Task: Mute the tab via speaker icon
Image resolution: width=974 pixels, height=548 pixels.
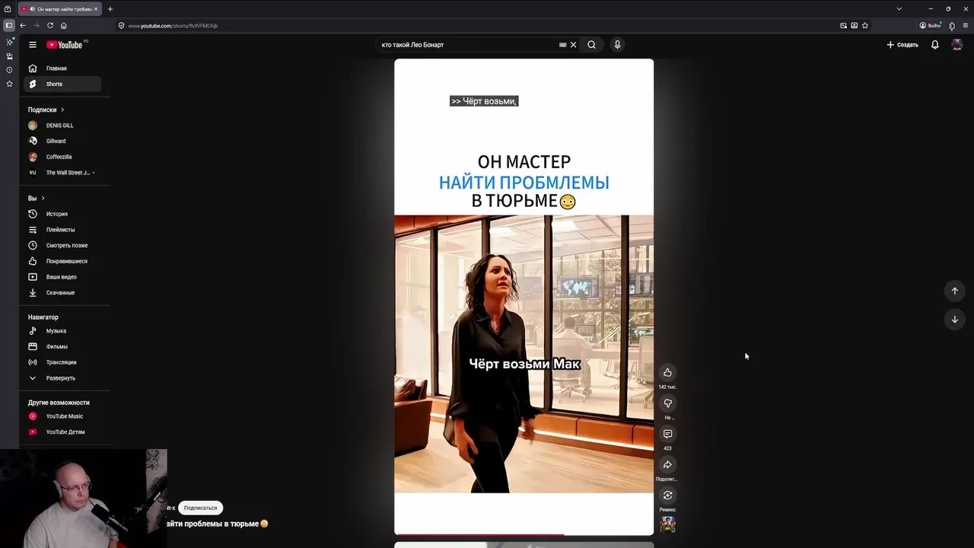Action: [x=32, y=9]
